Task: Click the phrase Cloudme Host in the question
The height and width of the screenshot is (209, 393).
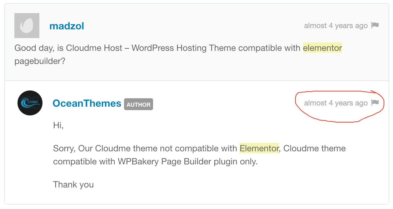Action: point(96,48)
